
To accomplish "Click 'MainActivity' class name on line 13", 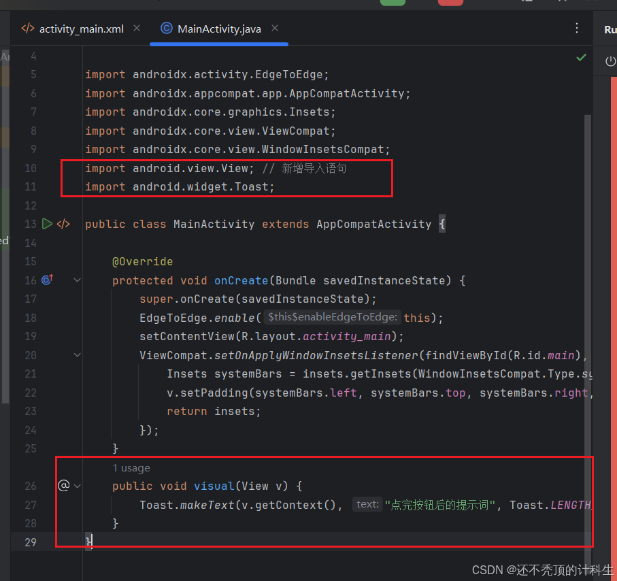I will (x=214, y=225).
